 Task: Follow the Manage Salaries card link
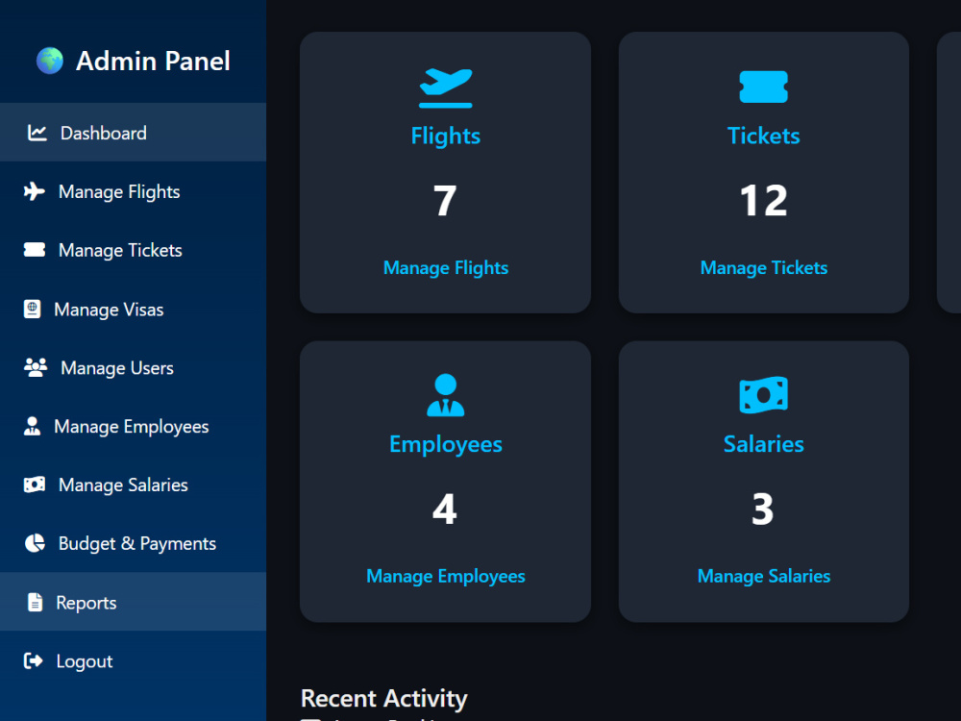(x=764, y=576)
